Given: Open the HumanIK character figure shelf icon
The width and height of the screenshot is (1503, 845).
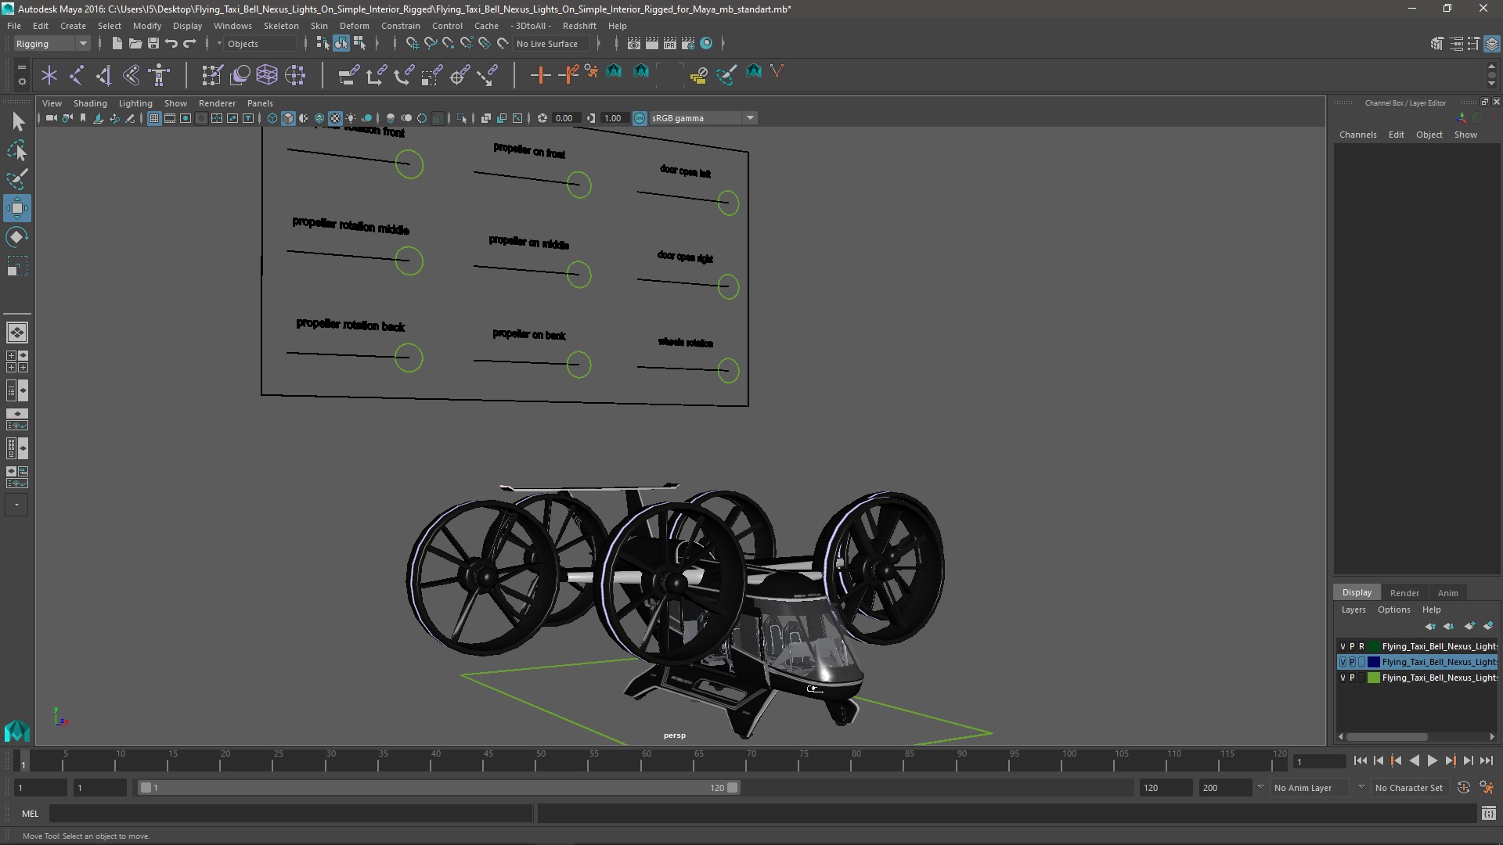Looking at the screenshot, I should [160, 75].
